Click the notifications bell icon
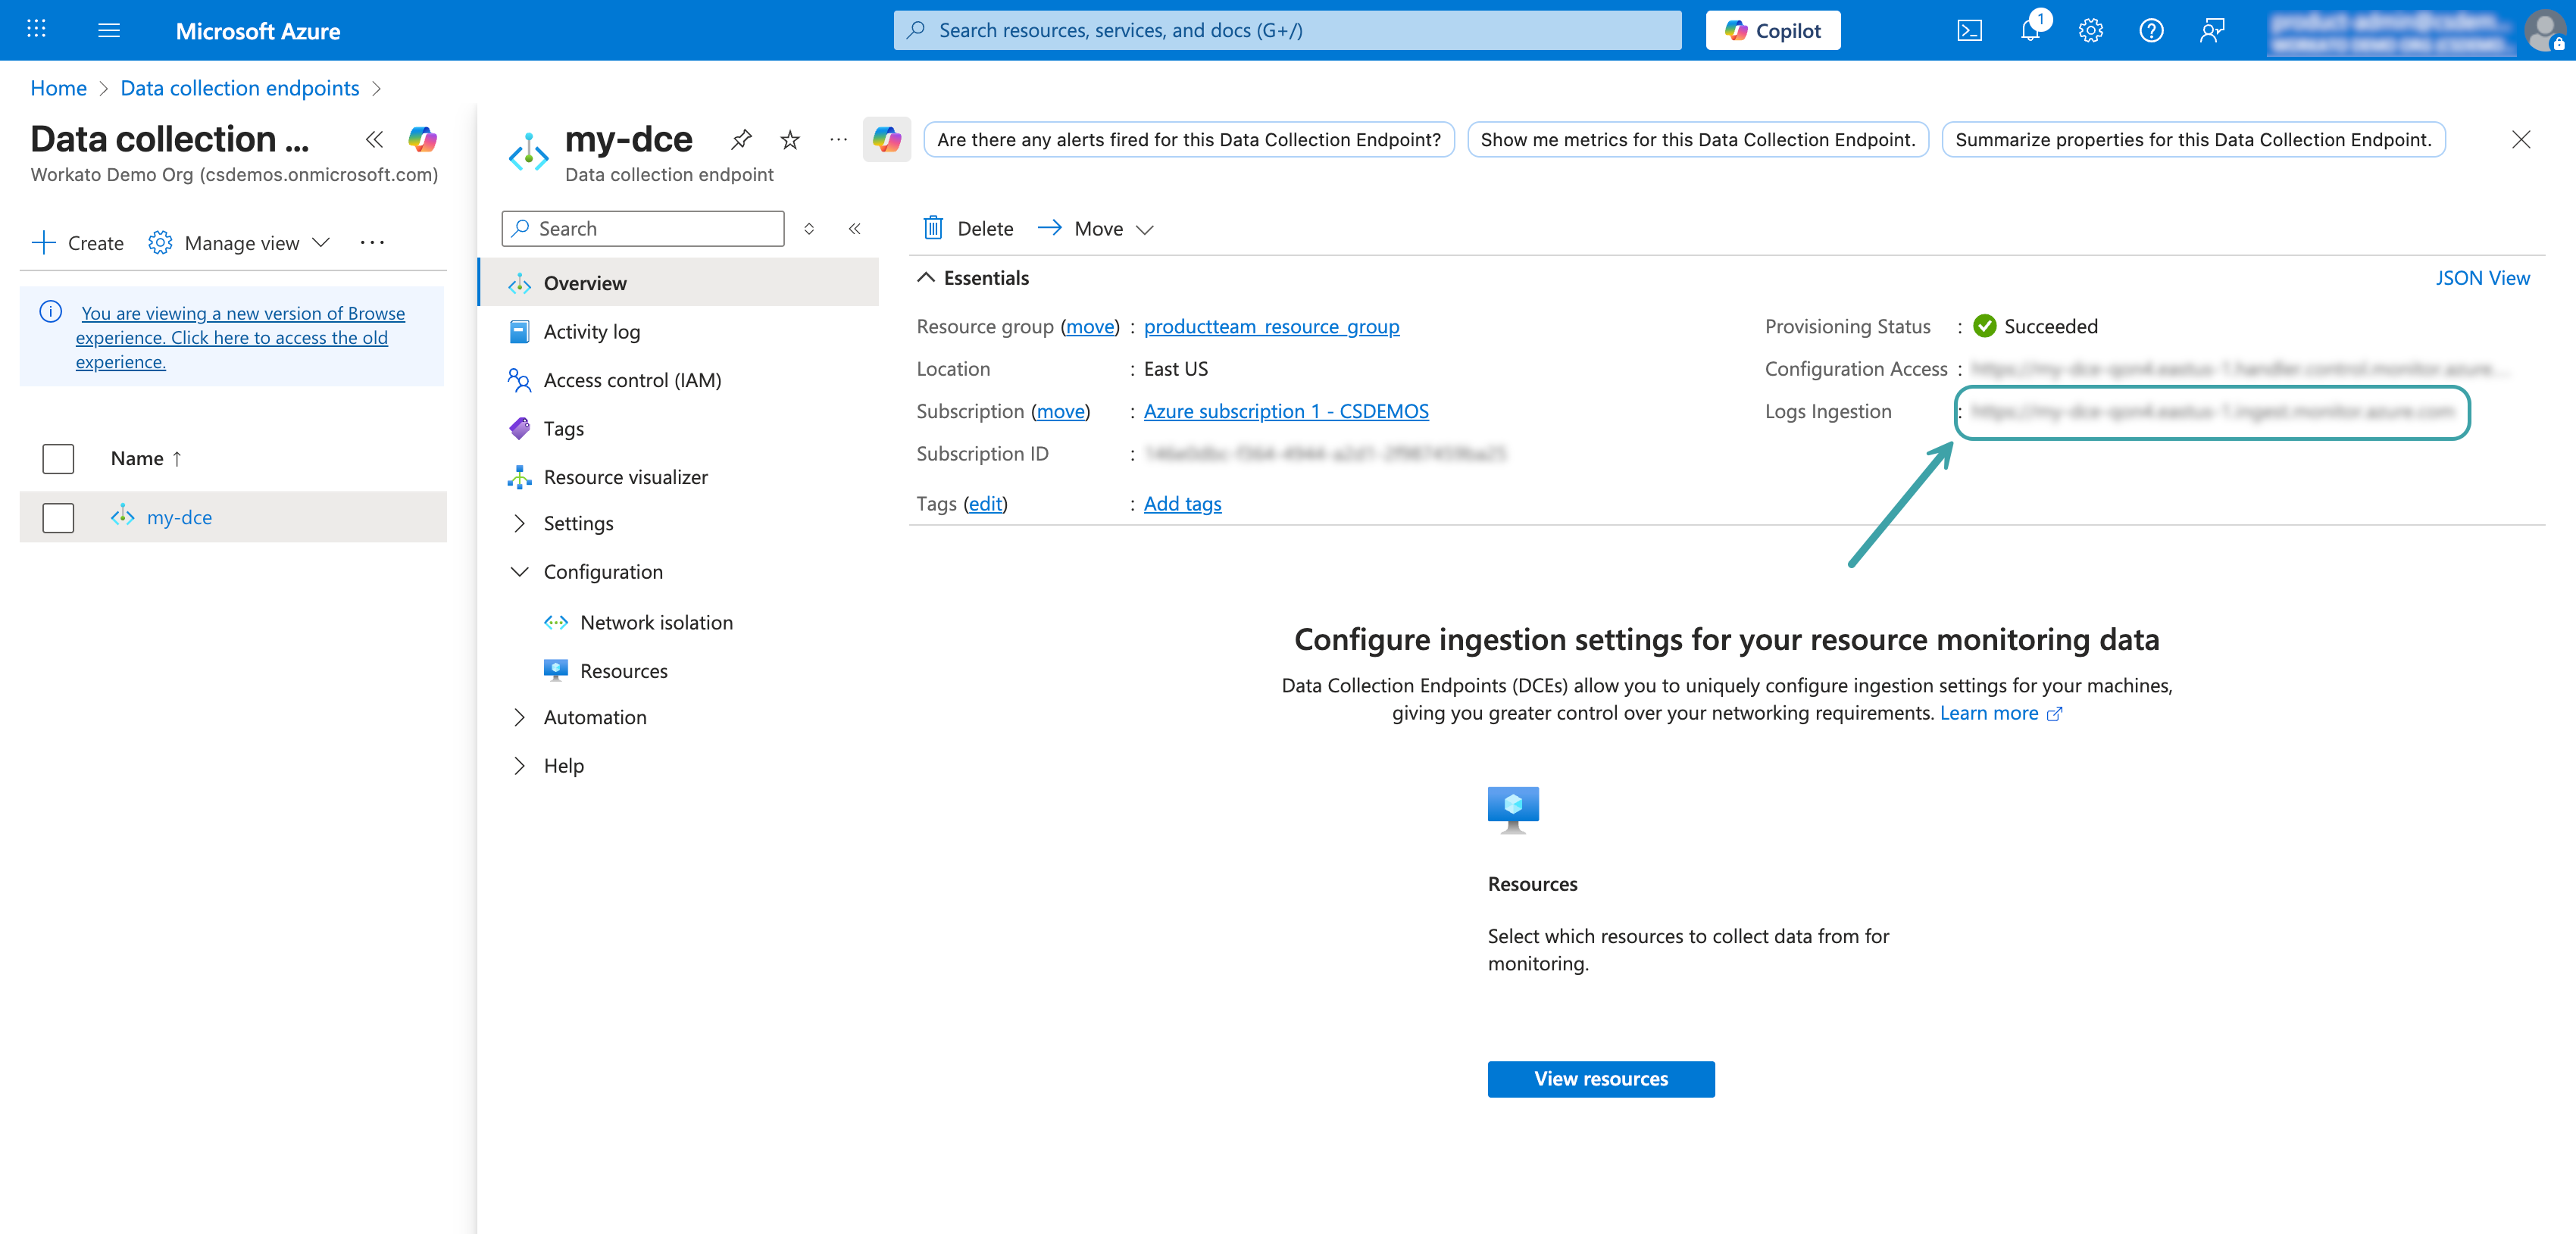2576x1234 pixels. [2029, 30]
